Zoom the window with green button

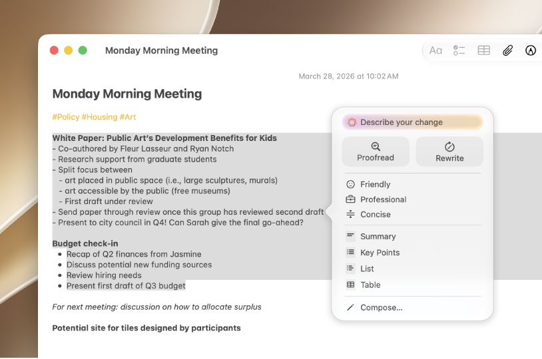coord(83,51)
